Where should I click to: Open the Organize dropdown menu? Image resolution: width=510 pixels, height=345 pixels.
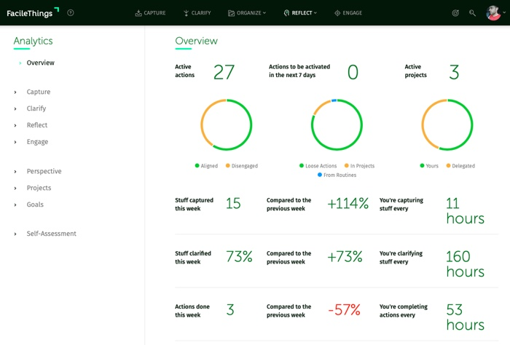click(x=247, y=13)
